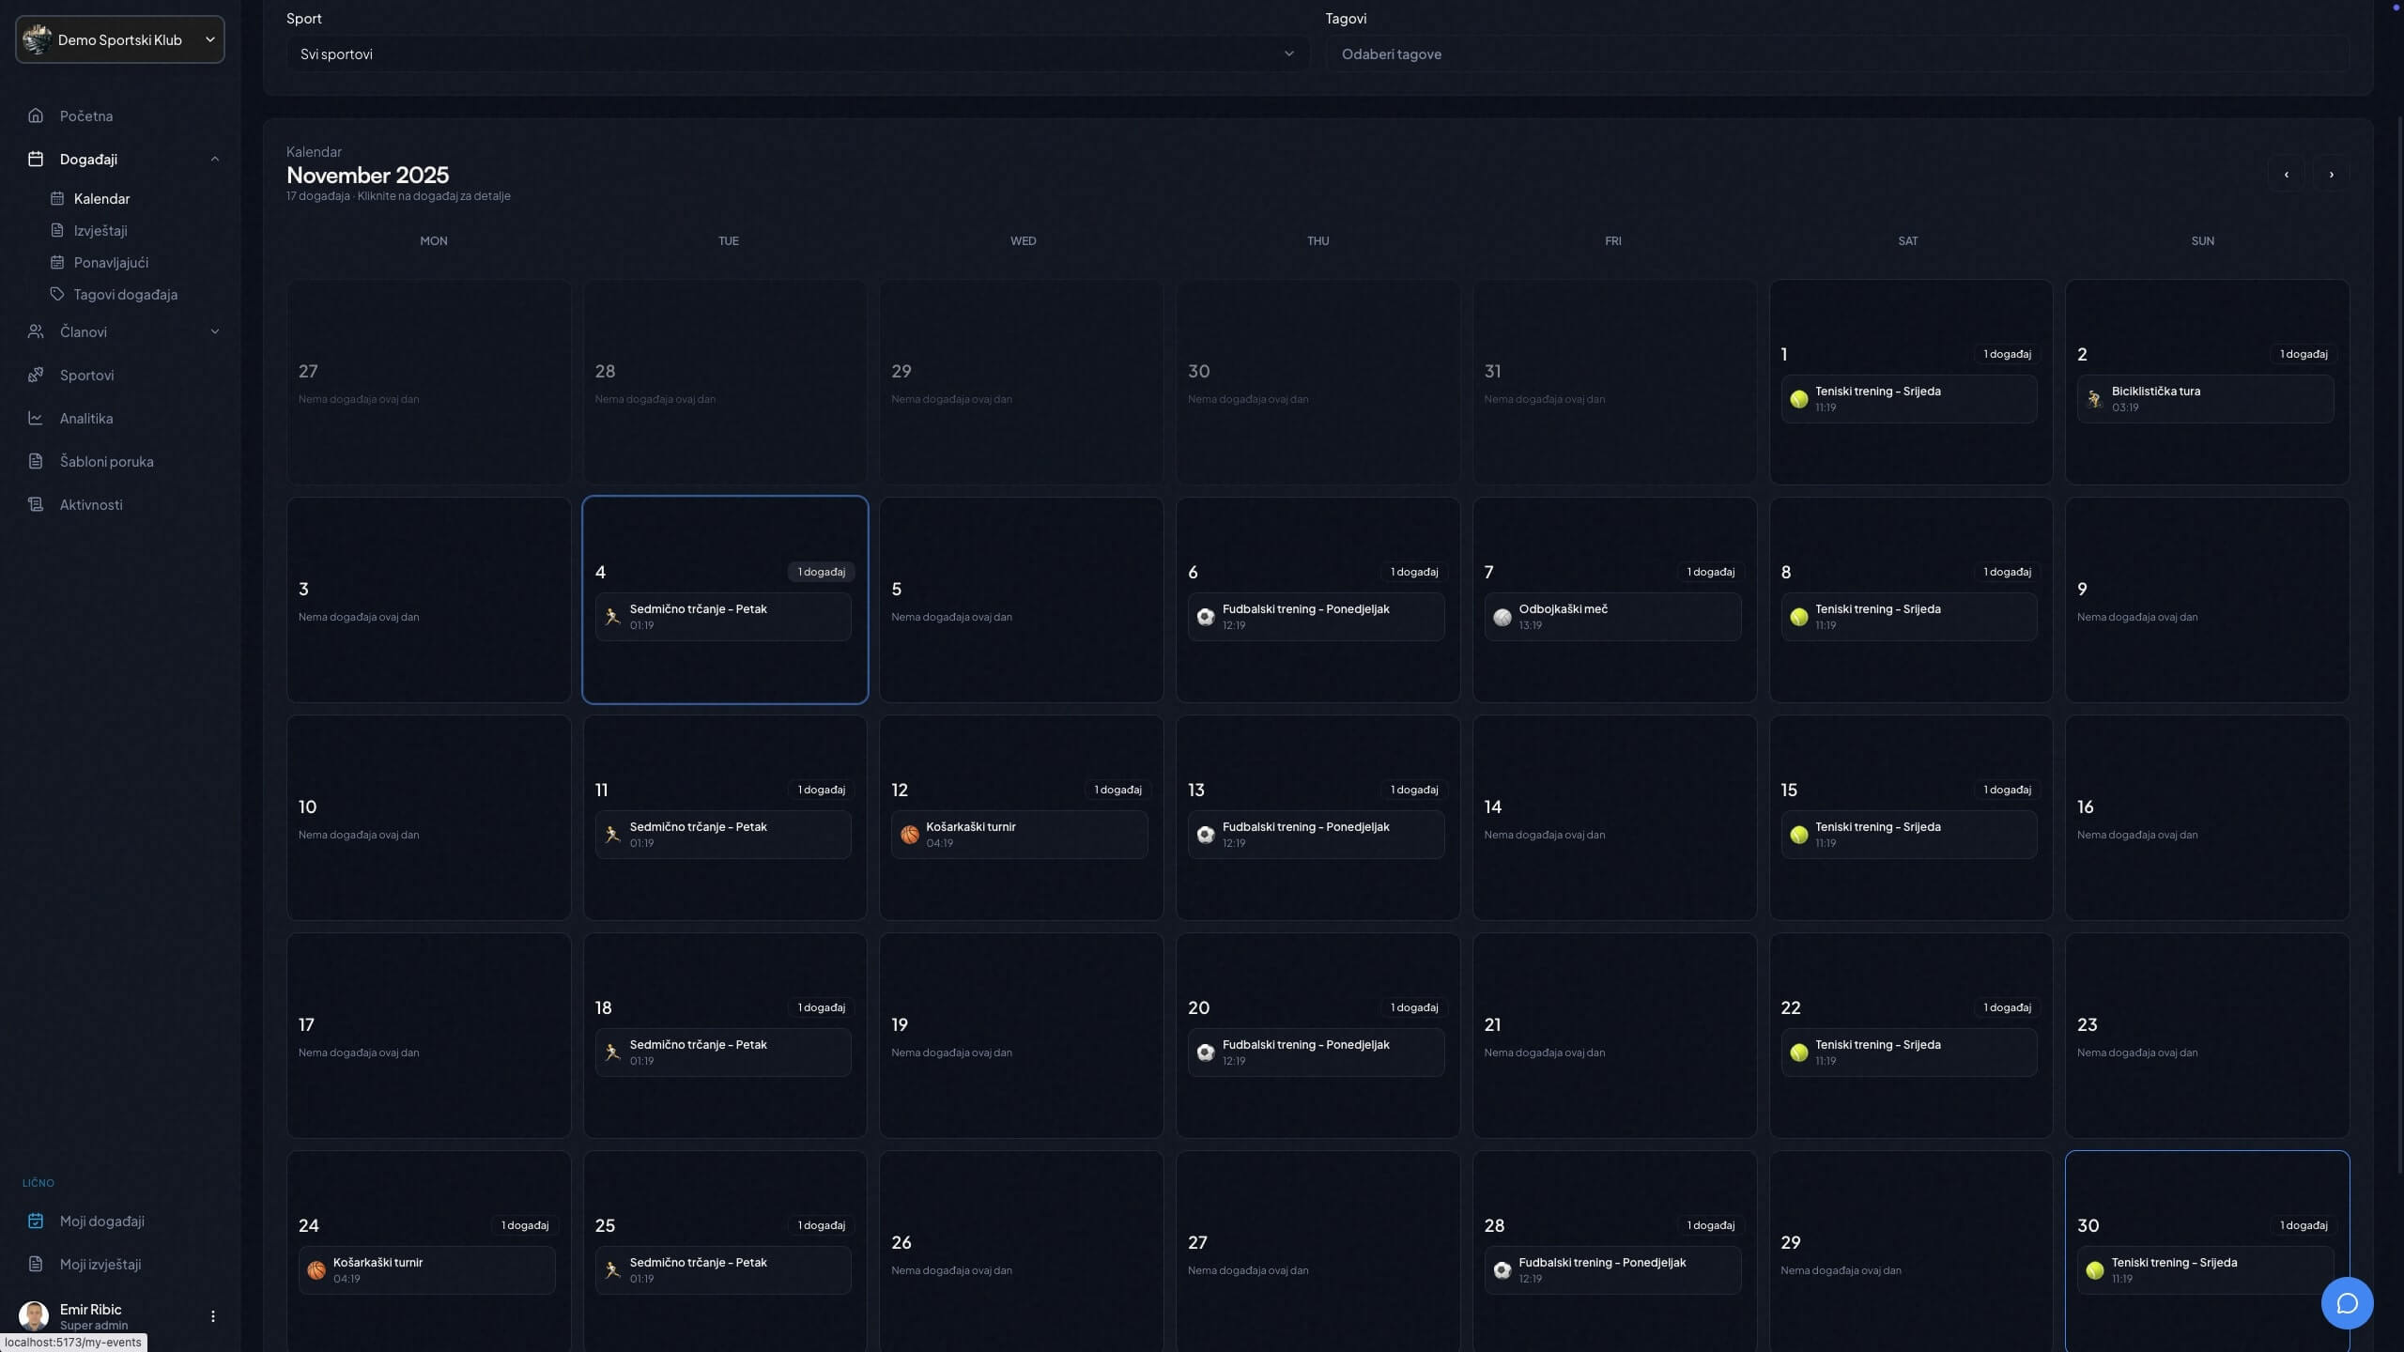Click the Početna home icon
The image size is (2404, 1352).
tap(36, 115)
